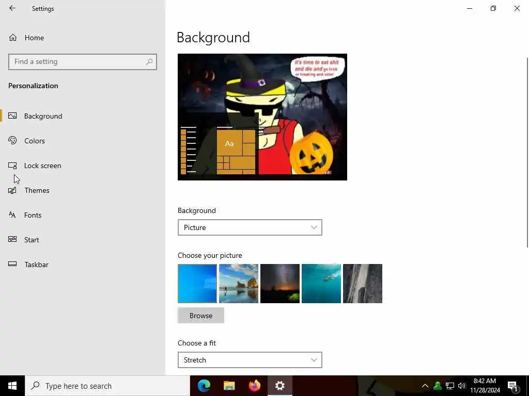Click the Themes brush icon
Image resolution: width=529 pixels, height=396 pixels.
pos(12,190)
